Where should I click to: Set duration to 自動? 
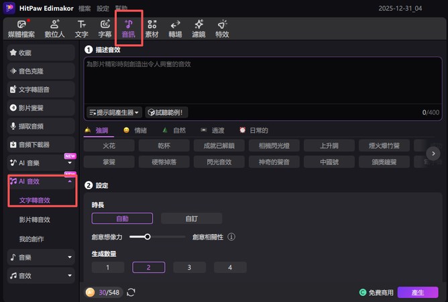pyautogui.click(x=122, y=219)
